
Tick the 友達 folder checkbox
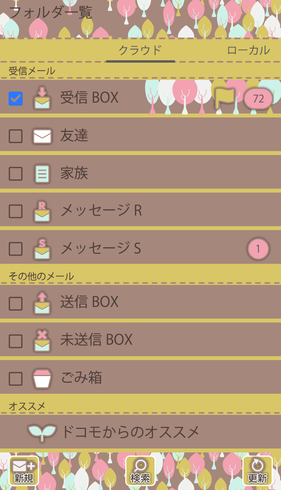click(x=16, y=136)
